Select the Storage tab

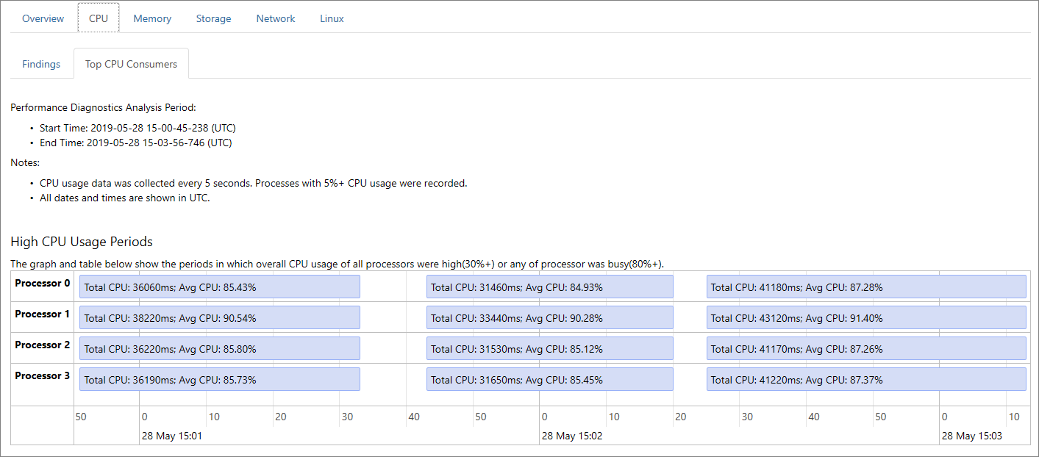tap(213, 18)
